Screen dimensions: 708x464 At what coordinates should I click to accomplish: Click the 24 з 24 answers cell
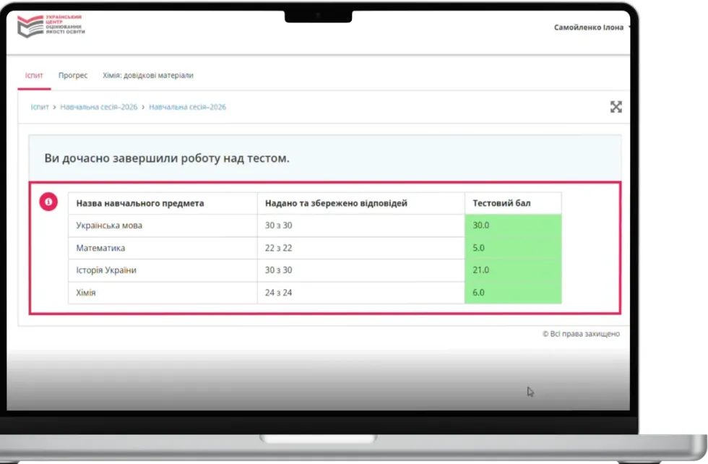(361, 293)
